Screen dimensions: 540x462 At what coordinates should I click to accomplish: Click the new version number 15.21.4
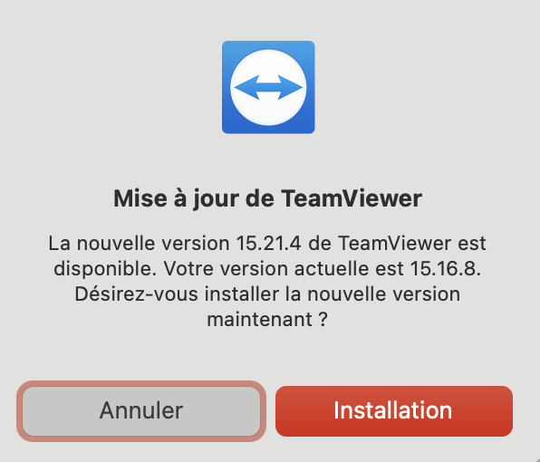click(x=268, y=244)
